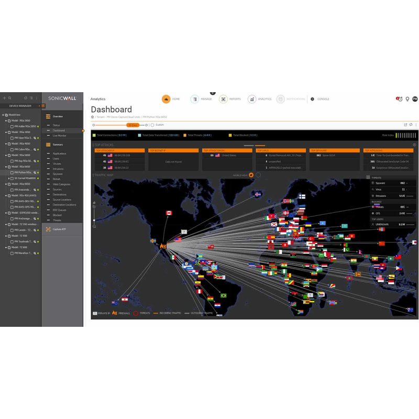Open the Console gear icon
419x419 pixels.
(x=312, y=98)
